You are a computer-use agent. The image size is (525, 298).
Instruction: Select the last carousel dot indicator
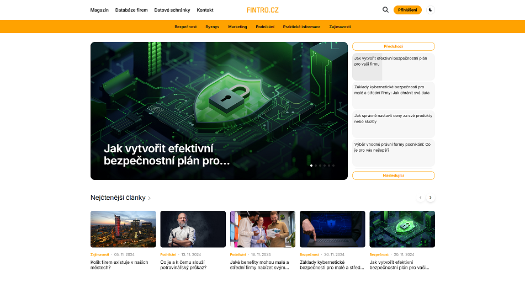click(333, 166)
